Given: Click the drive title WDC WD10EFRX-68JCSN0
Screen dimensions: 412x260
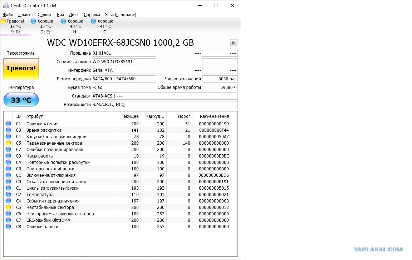Looking at the screenshot, I should click(x=99, y=42).
